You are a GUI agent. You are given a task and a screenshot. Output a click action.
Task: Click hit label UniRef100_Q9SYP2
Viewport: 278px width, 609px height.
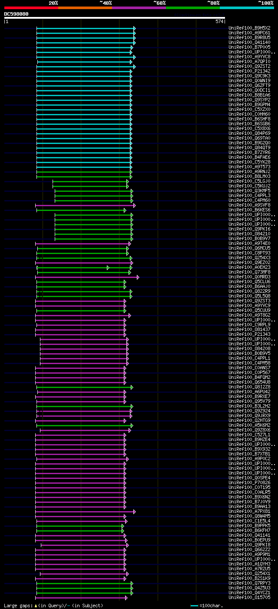(x=249, y=100)
